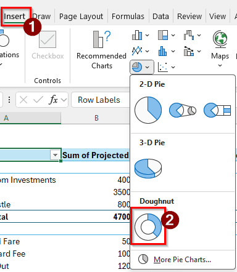
Task: Open the Insert Function fx button
Action: pos(53,100)
